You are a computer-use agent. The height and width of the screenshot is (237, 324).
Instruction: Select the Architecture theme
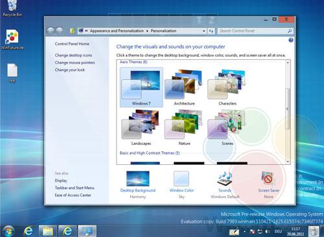[x=184, y=87]
